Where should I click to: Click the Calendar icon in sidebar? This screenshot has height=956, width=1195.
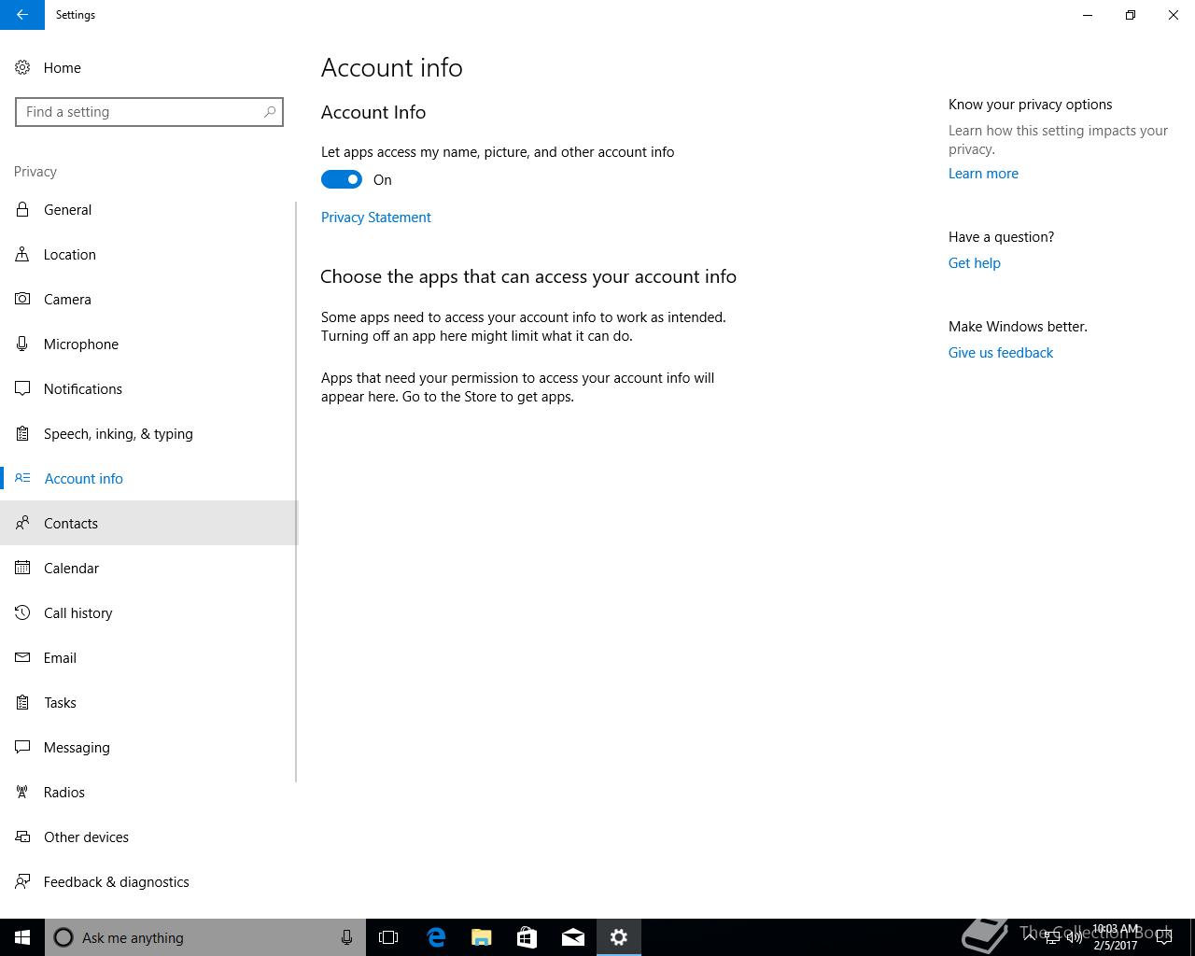pos(22,568)
